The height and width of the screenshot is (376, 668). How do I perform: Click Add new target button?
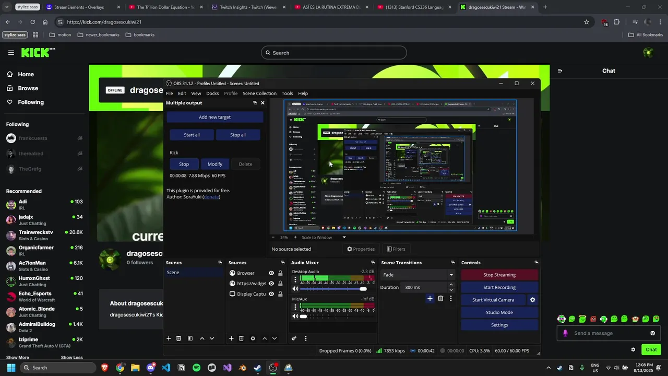click(214, 117)
